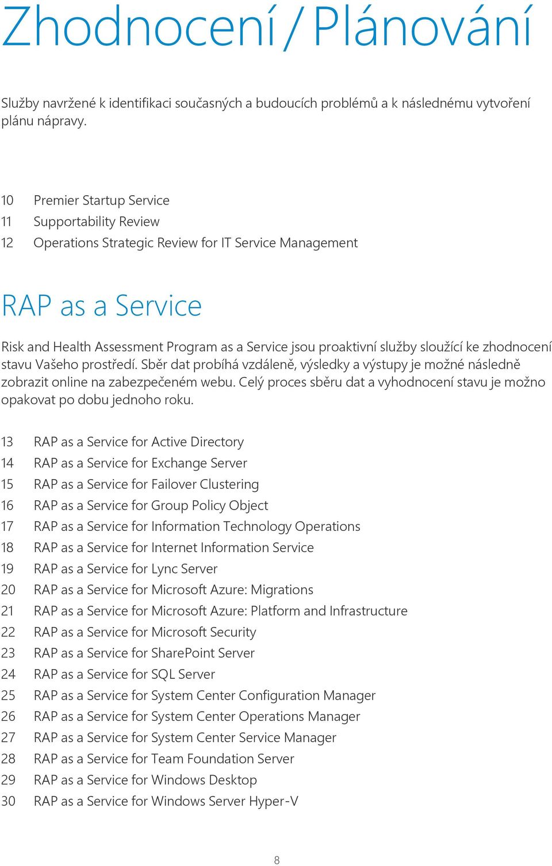Select System Center Operations Manager entry
Image resolution: width=552 pixels, height=866 pixels.
coord(197,716)
